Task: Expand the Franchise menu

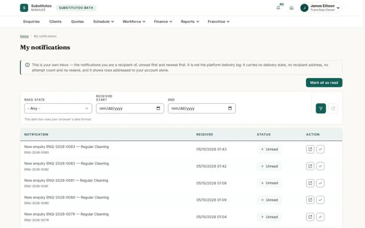Action: click(218, 22)
